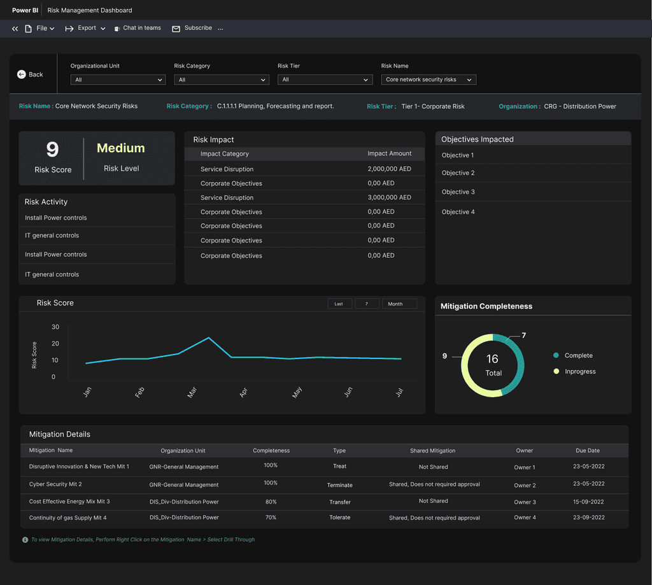
Task: Click the double-chevron collapse icon in toolbar
Action: coord(15,29)
